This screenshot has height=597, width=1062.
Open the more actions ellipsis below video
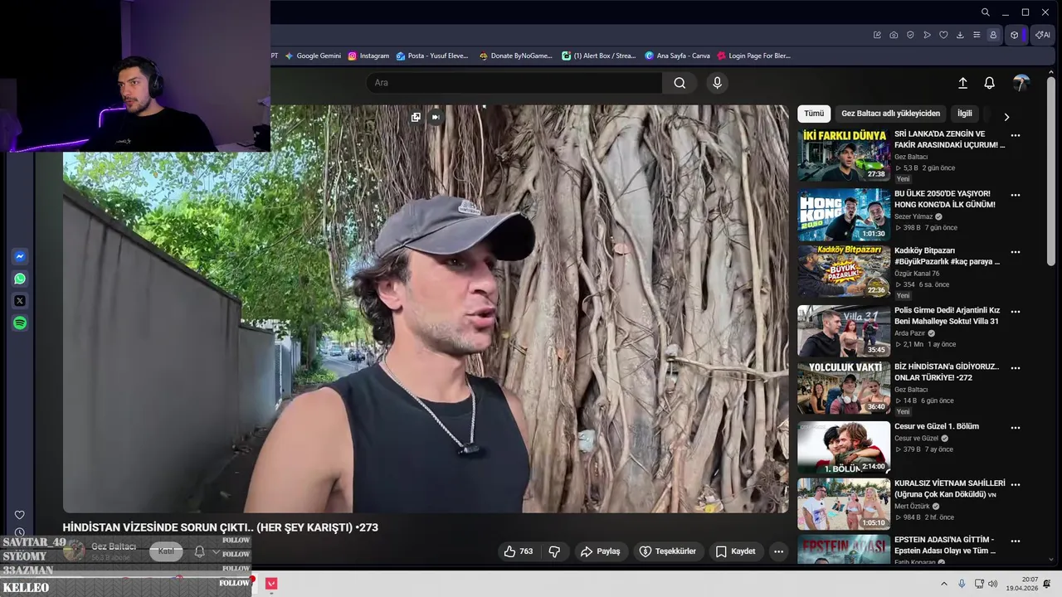pyautogui.click(x=778, y=551)
